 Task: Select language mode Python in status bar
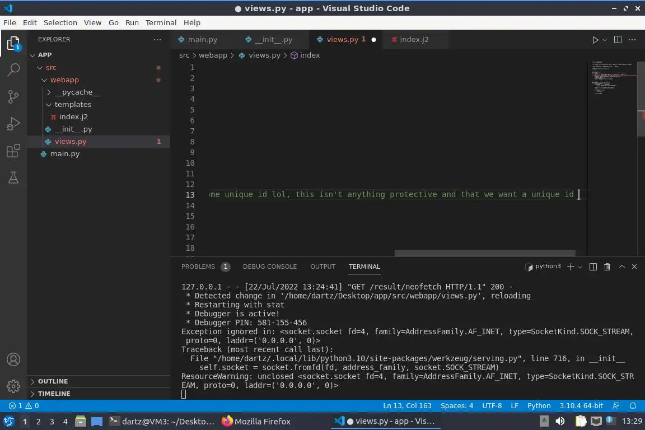click(539, 406)
